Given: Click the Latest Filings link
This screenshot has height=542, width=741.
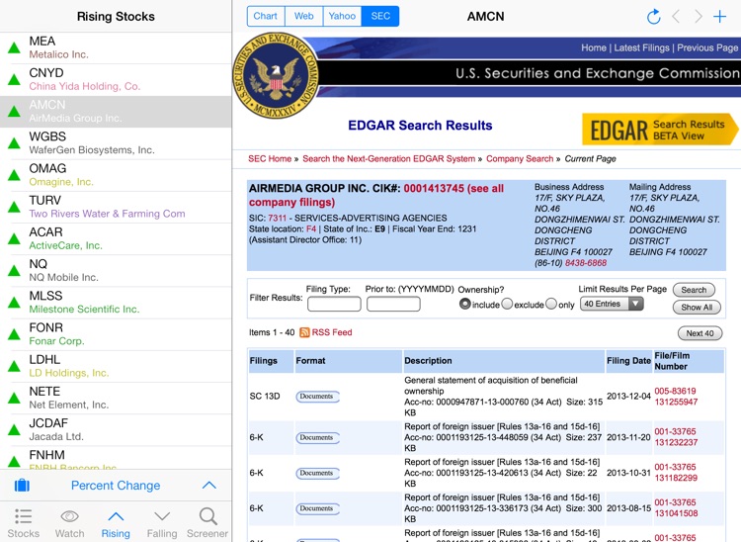Looking at the screenshot, I should click(642, 47).
